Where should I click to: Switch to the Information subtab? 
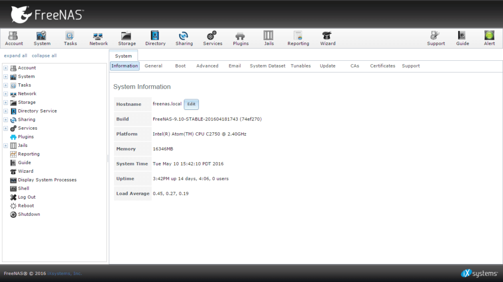tap(124, 66)
